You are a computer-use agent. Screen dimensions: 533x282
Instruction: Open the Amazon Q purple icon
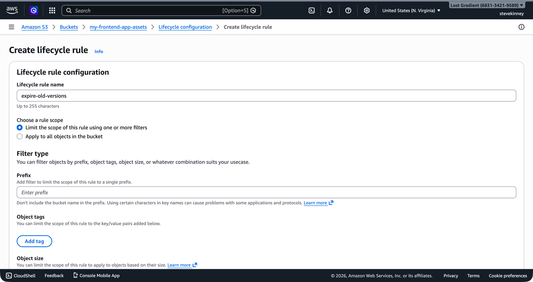click(34, 11)
